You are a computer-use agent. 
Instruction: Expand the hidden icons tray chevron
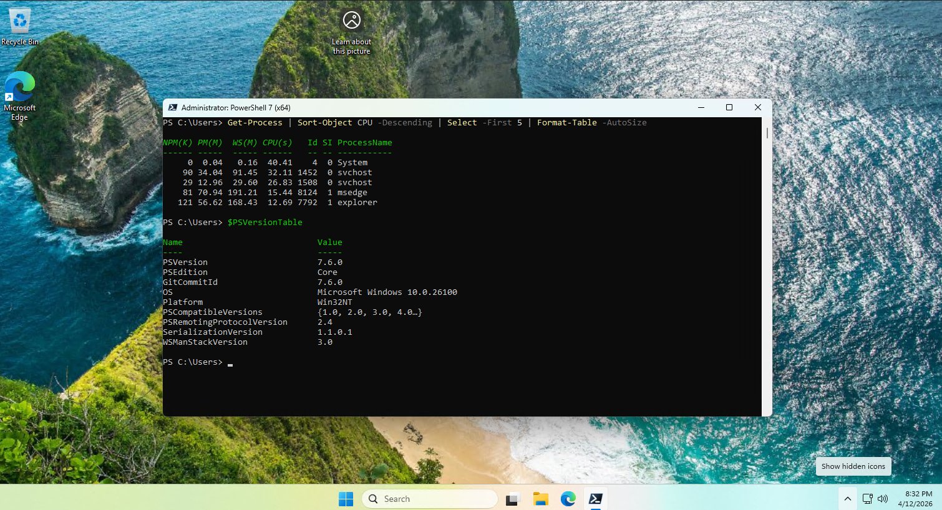(x=847, y=499)
